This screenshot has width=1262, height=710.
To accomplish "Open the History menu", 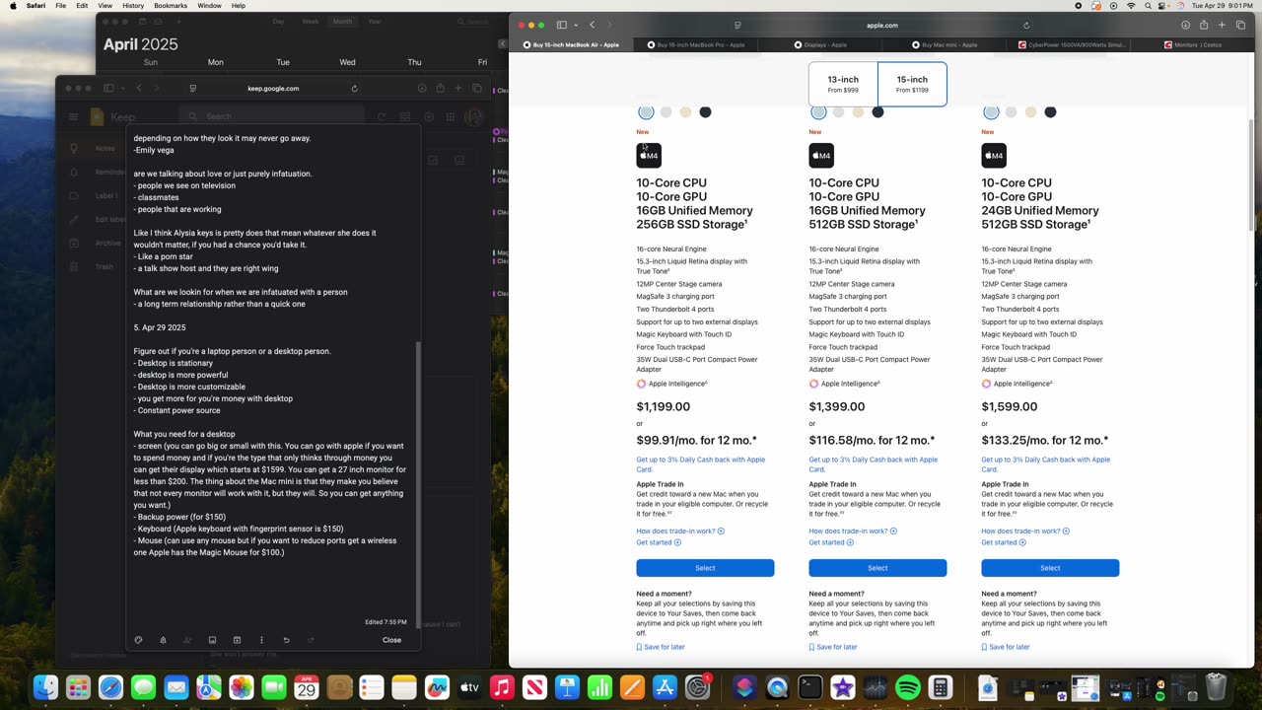I will click(x=133, y=6).
